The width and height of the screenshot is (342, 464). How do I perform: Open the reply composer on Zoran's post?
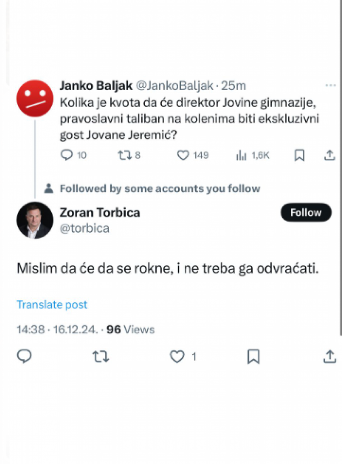(24, 356)
